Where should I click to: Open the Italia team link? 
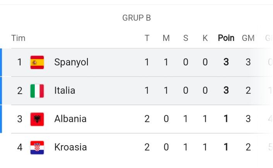[x=65, y=91]
